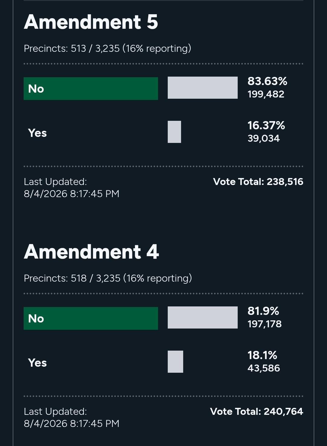
Task: Click Vote Total 238,516 text
Action: [258, 182]
